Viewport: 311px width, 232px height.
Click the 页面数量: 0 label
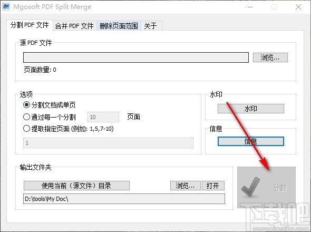coord(40,70)
